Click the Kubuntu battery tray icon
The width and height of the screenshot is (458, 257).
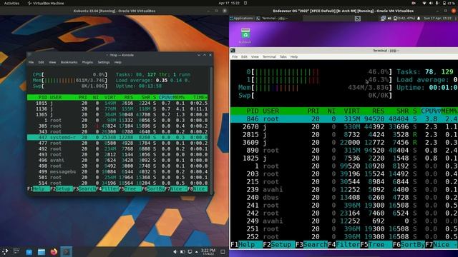[182, 252]
